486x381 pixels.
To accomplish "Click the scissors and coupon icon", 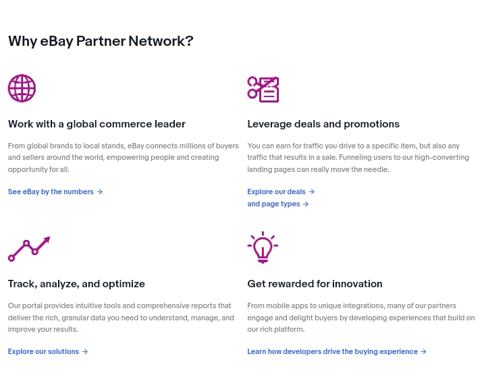I will [x=263, y=89].
